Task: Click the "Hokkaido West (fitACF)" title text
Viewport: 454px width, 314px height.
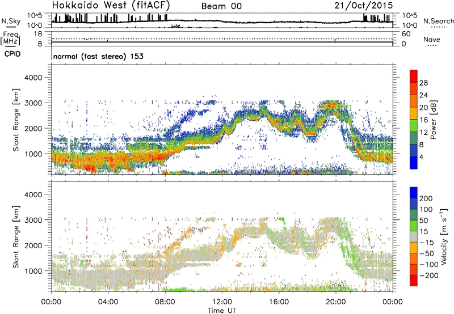Action: click(x=111, y=5)
